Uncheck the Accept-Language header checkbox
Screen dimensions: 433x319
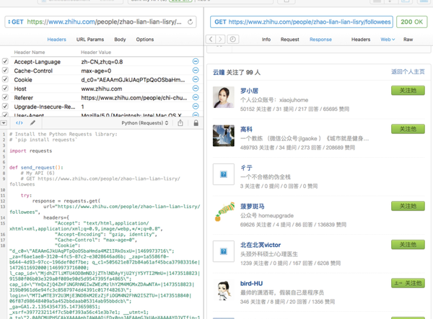click(6, 62)
